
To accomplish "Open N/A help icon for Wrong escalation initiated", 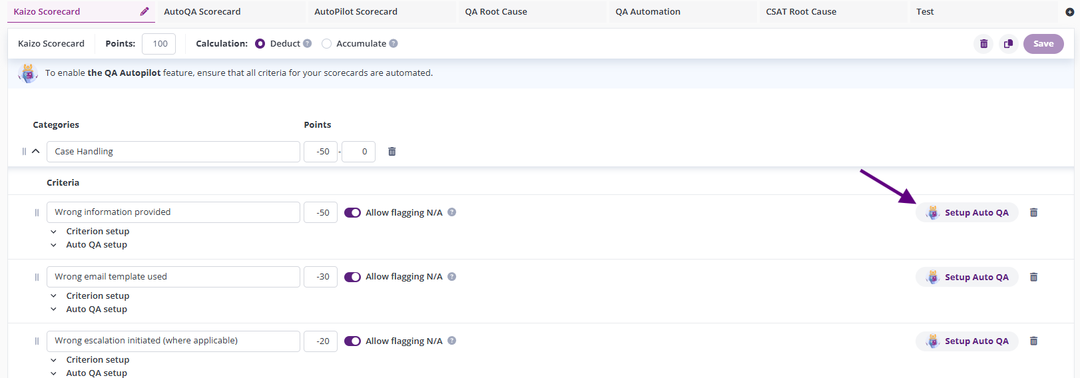I will tap(452, 341).
